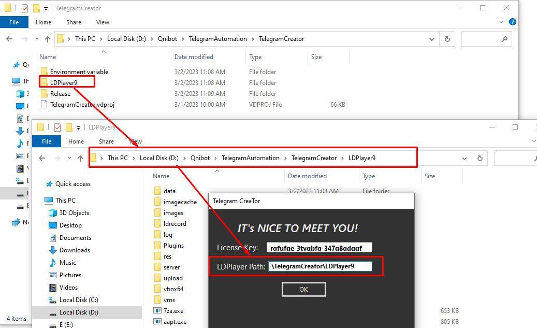Open the Home tab in LDPlayer9 window
Viewport: 537px width, 328px height.
76,141
